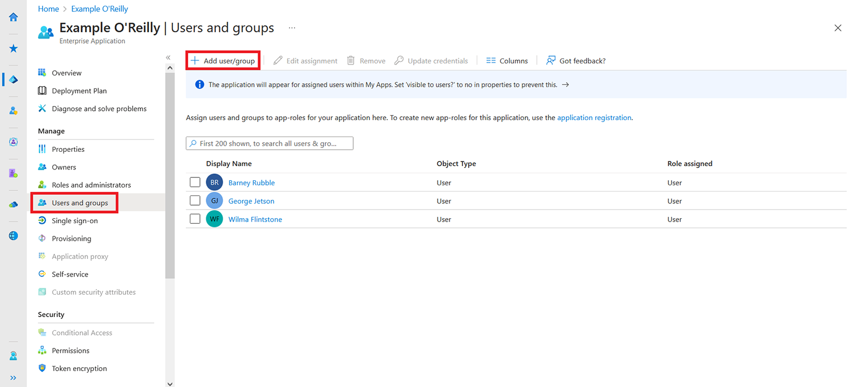Viewport: 857px width, 387px height.
Task: Click Example O'Reilly breadcrumb link
Action: (x=100, y=9)
